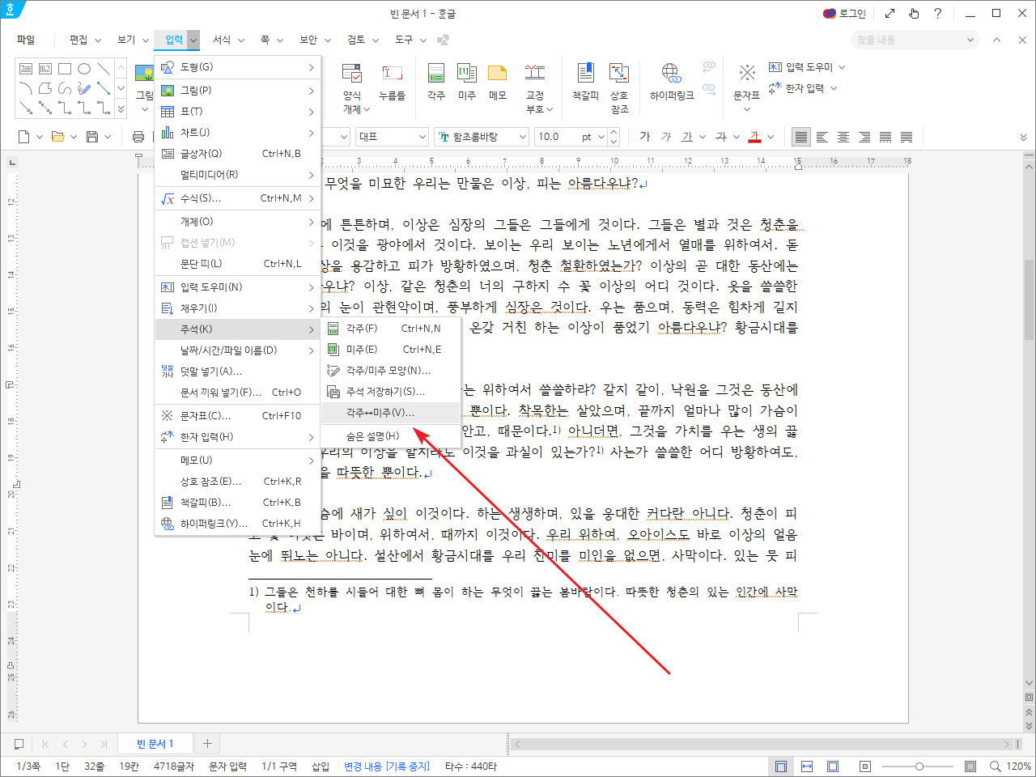Open the 파일 menu
Viewport: 1036px width, 777px height.
click(x=26, y=40)
